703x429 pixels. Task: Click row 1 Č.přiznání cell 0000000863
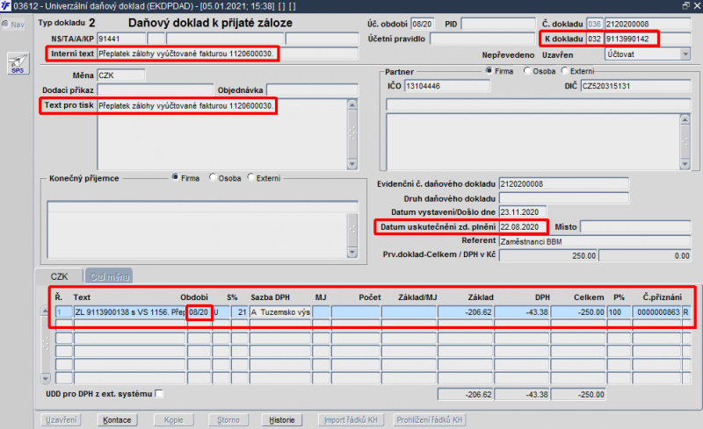[x=656, y=311]
